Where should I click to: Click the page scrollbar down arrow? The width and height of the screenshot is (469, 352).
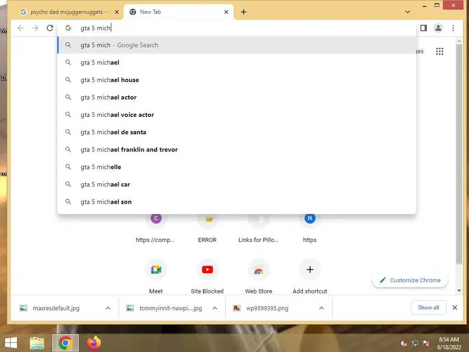tap(459, 290)
